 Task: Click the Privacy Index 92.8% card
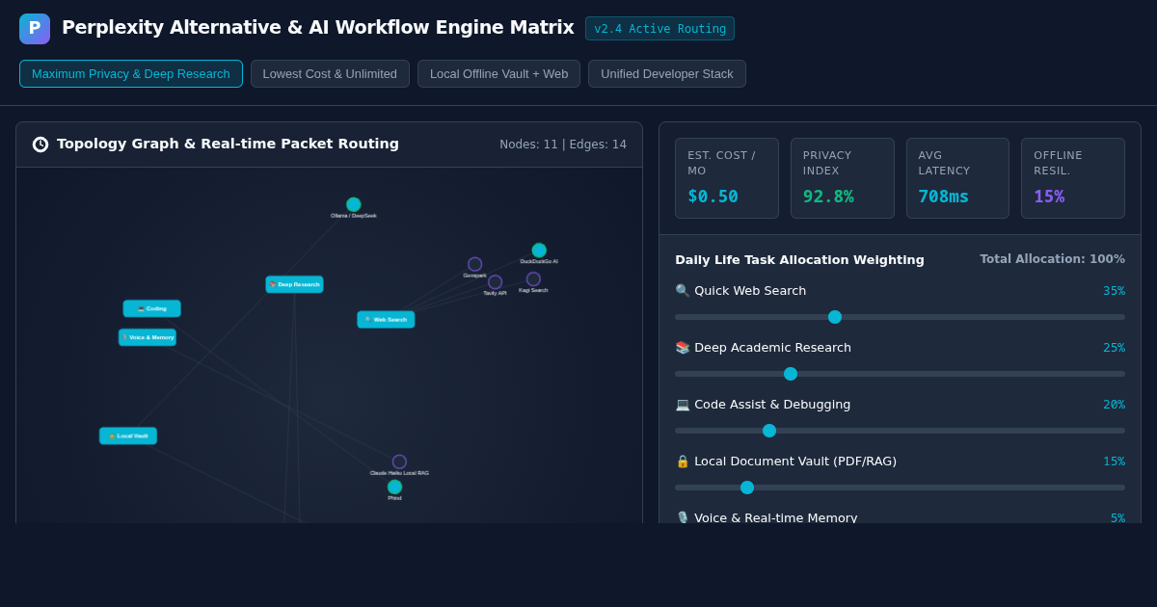[x=843, y=178]
